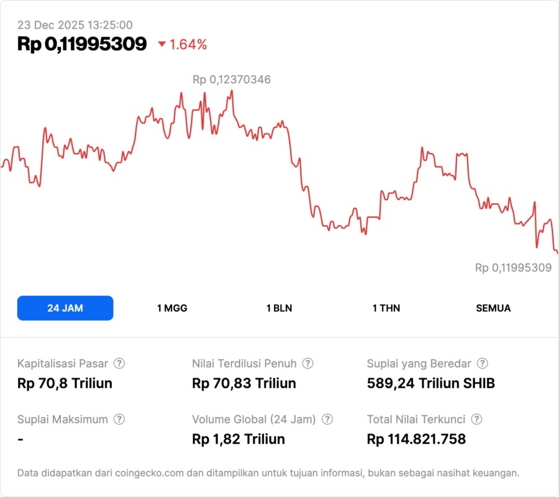Show the Suplai yang Beredar tooltip icon

(x=482, y=363)
